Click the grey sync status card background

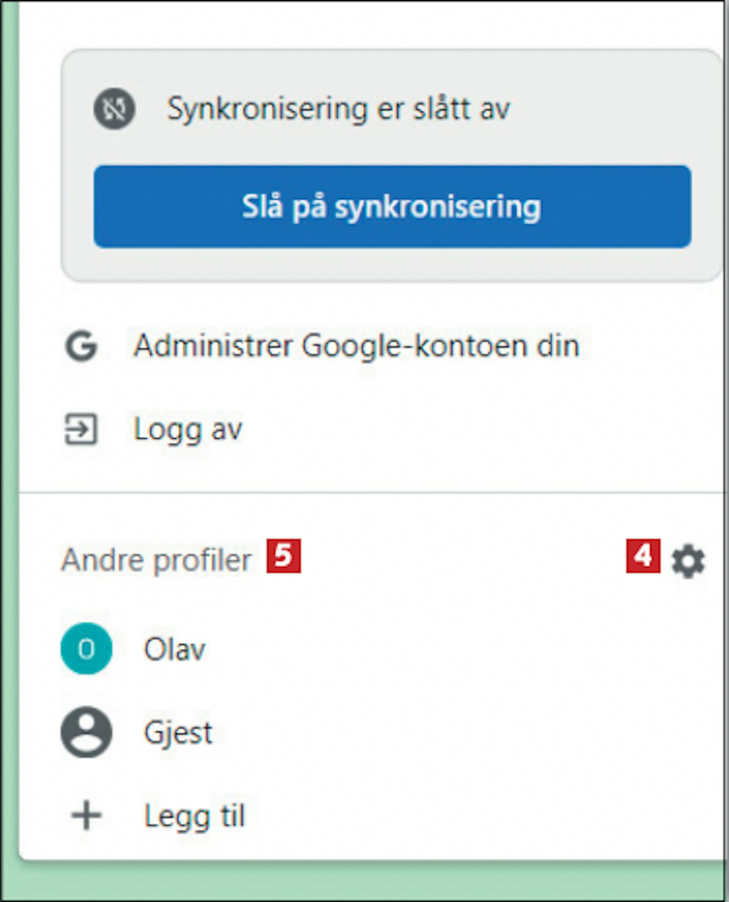pyautogui.click(x=391, y=265)
